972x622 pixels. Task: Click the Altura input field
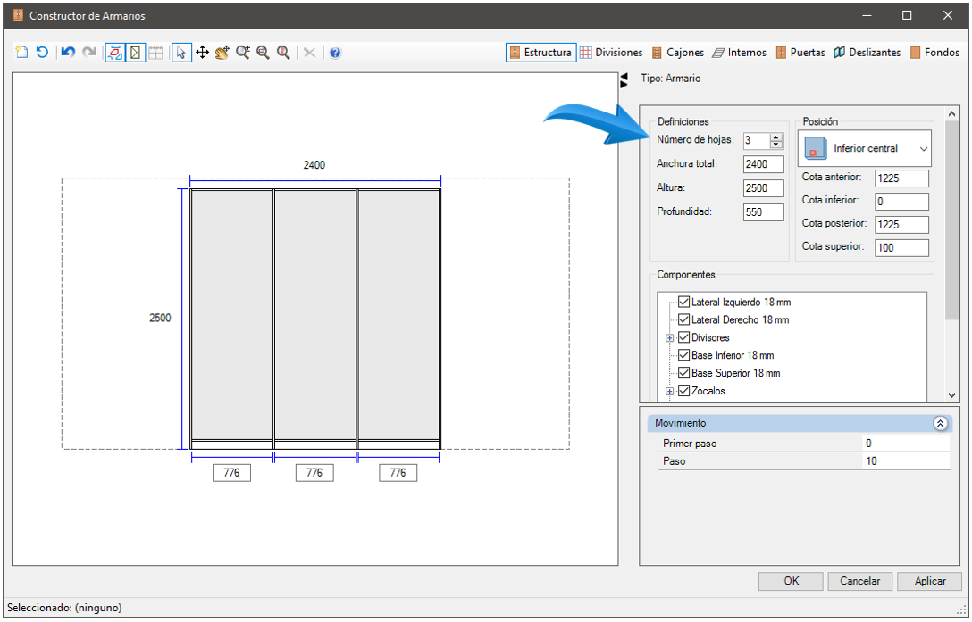[763, 188]
